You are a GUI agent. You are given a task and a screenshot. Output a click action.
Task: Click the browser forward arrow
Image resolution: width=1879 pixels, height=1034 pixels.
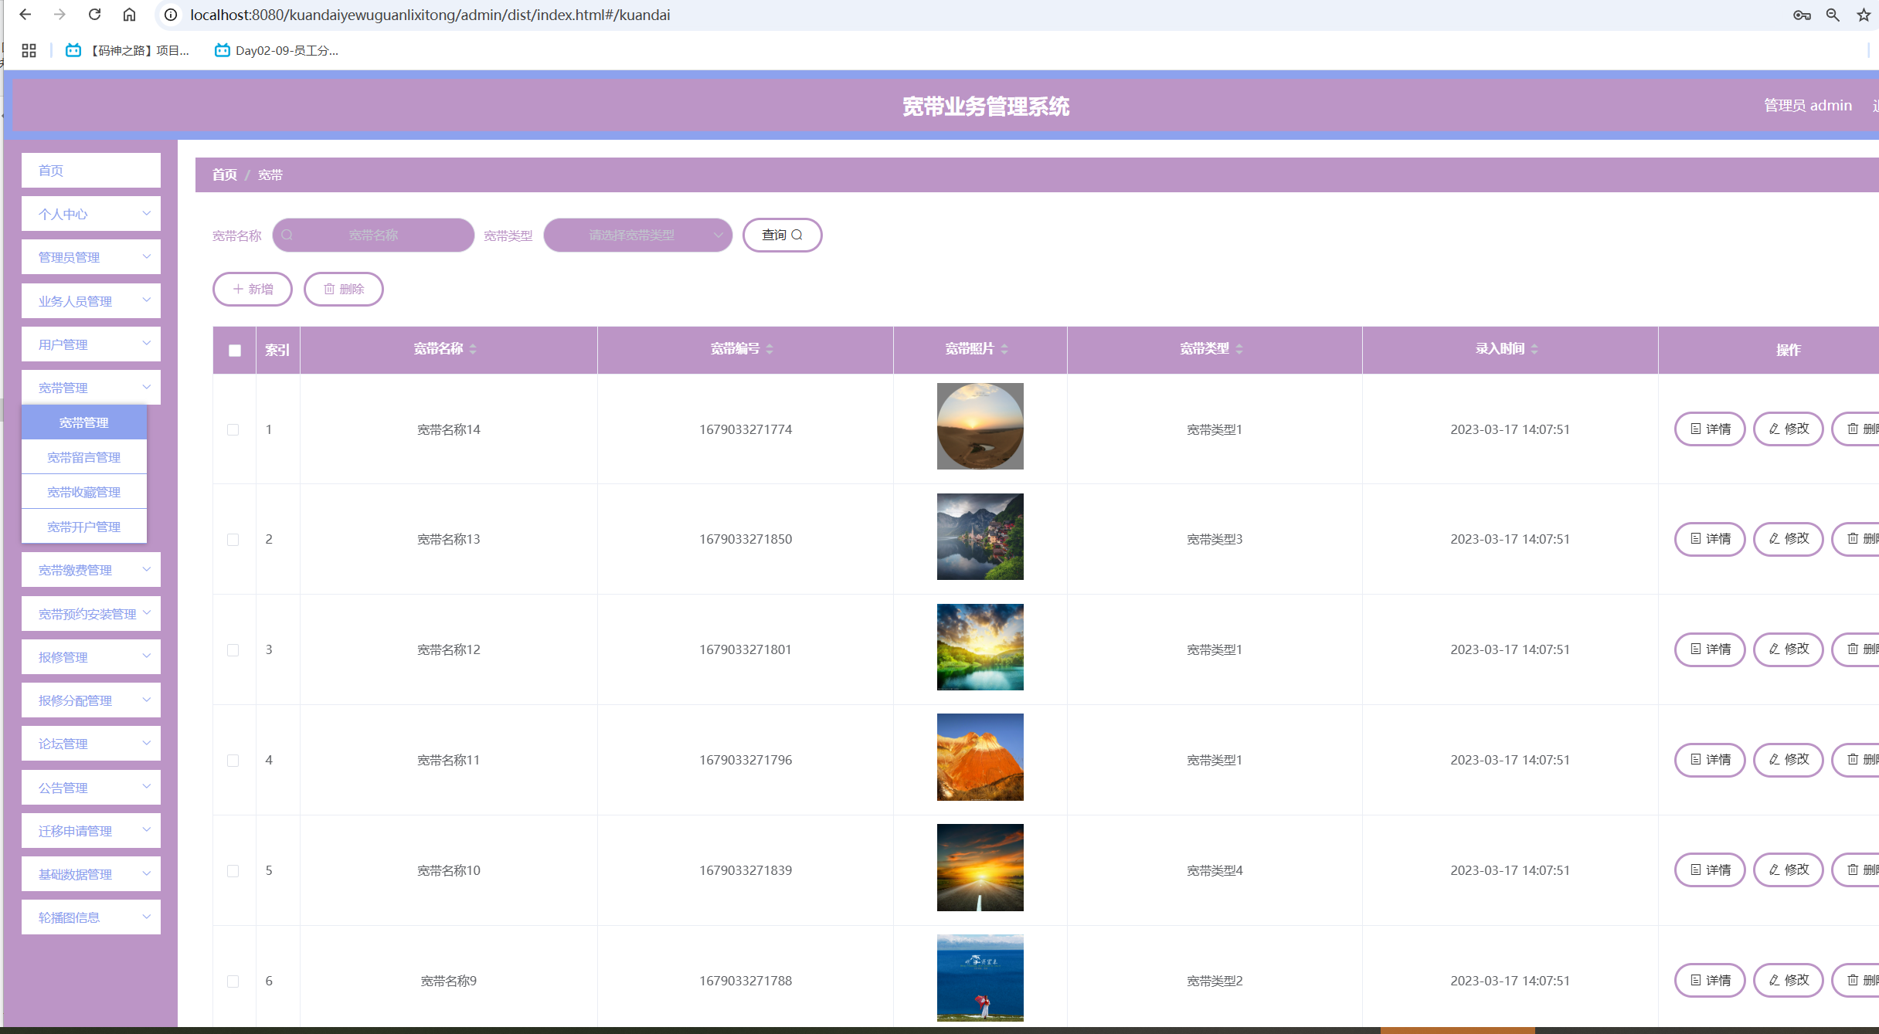[59, 15]
